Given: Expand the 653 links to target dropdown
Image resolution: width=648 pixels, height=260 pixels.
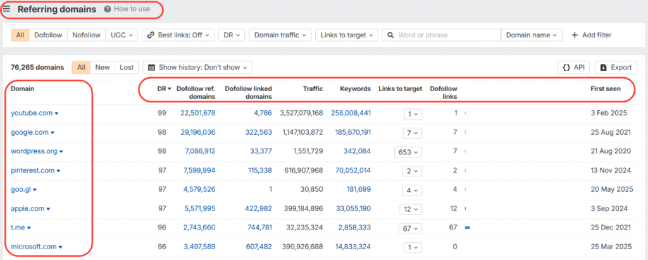Looking at the screenshot, I should point(408,152).
